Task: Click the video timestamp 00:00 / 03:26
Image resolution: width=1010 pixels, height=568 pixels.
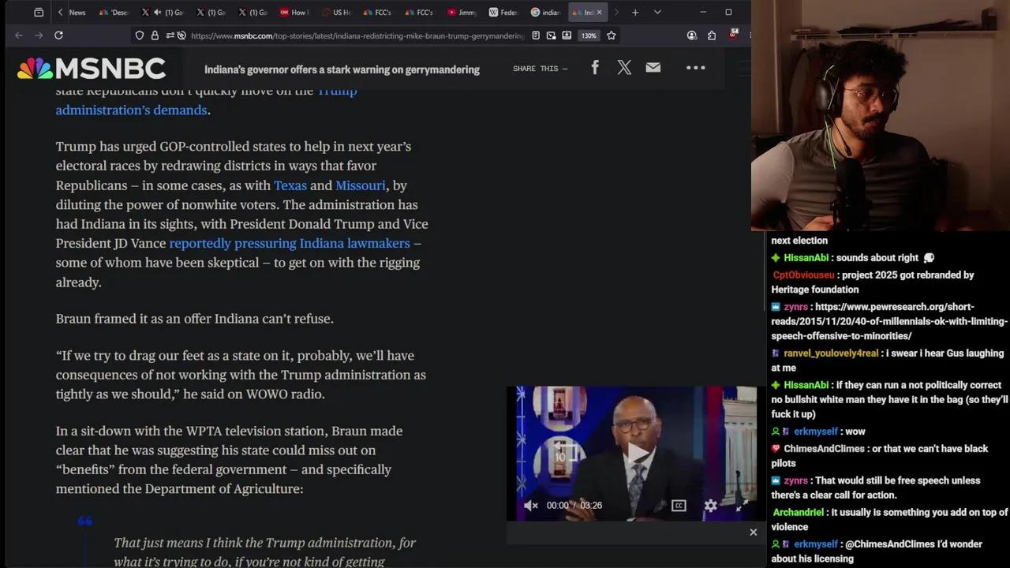Action: [x=574, y=506]
